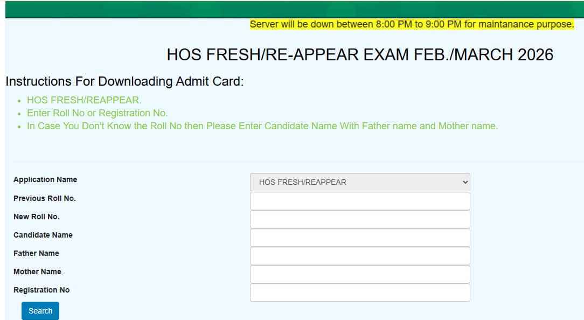Image resolution: width=584 pixels, height=320 pixels.
Task: Place cursor in Father Name field
Action: point(360,256)
